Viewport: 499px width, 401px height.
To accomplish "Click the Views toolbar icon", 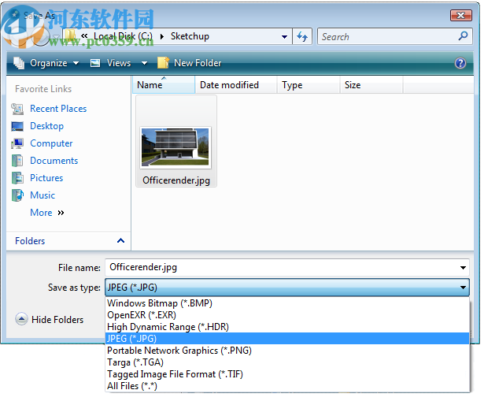I will click(94, 63).
